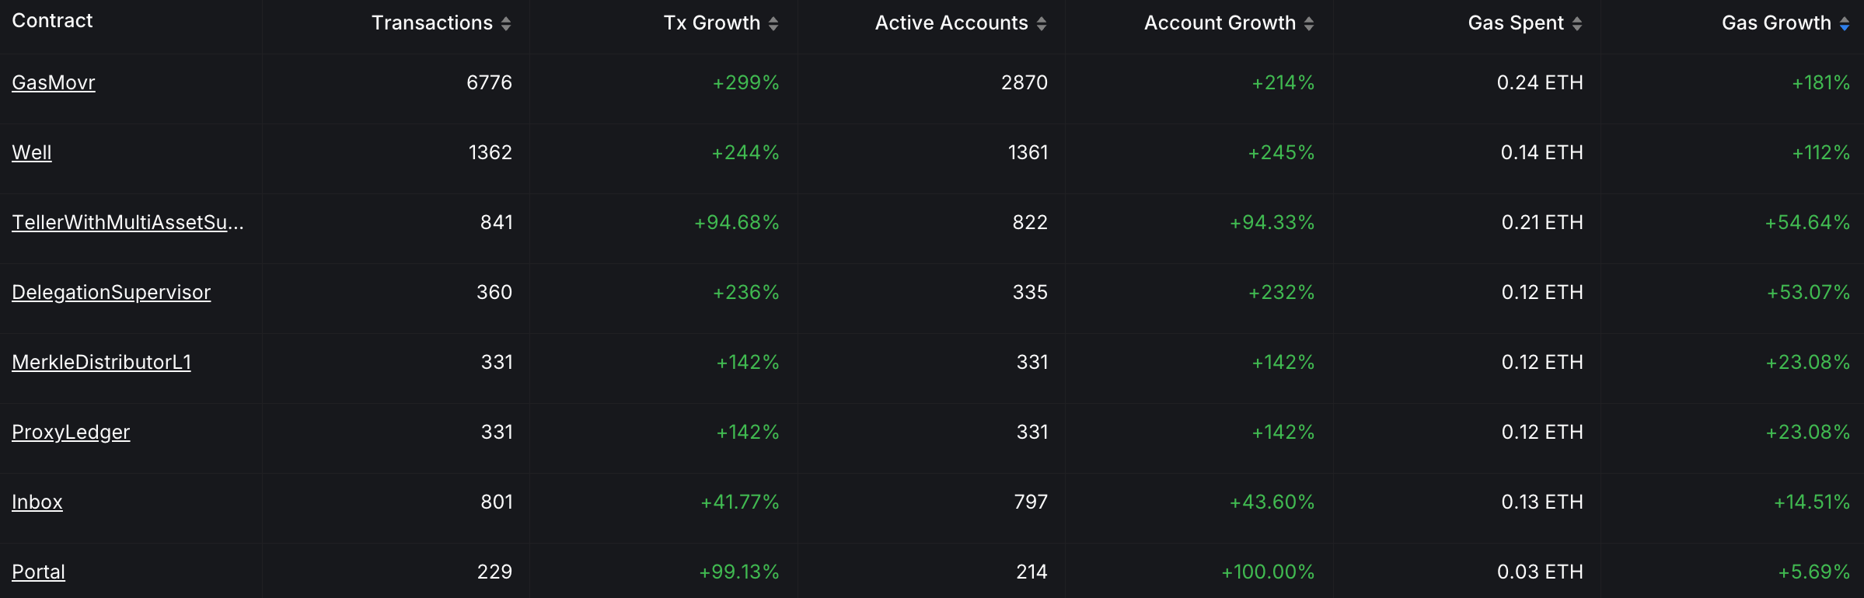1864x598 pixels.
Task: View the Portal contract page
Action: [x=38, y=572]
